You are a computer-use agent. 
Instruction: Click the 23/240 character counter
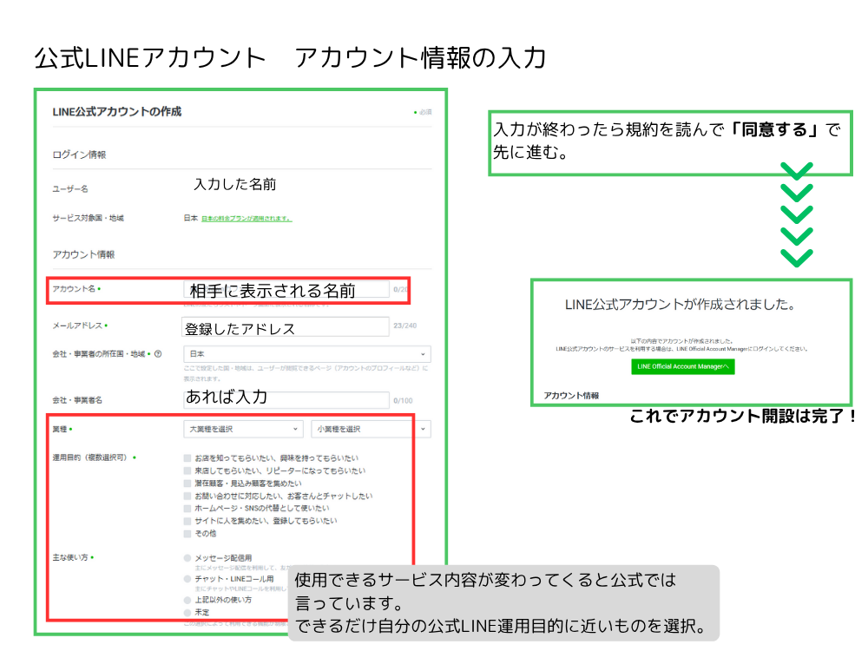404,326
